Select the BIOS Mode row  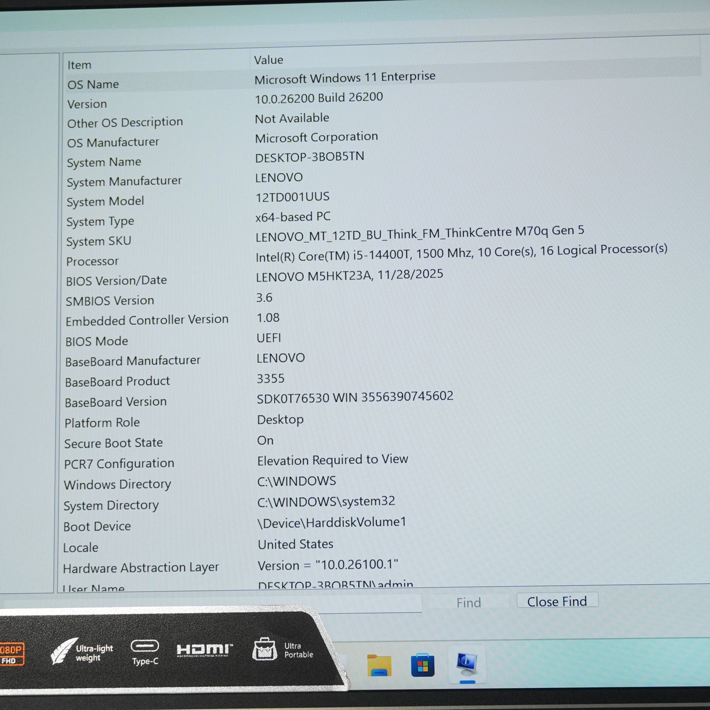97,341
